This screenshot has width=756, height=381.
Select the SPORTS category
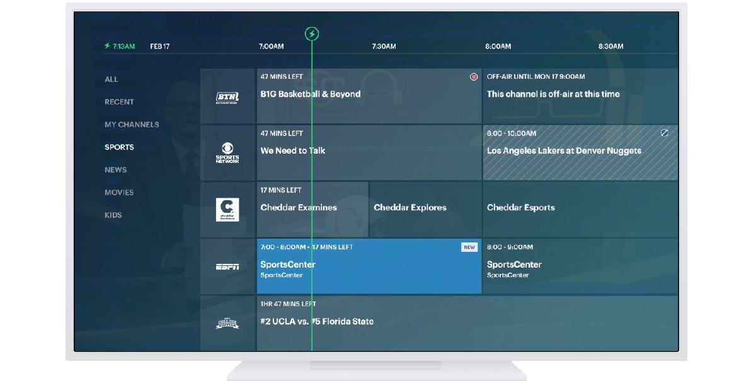tap(119, 147)
